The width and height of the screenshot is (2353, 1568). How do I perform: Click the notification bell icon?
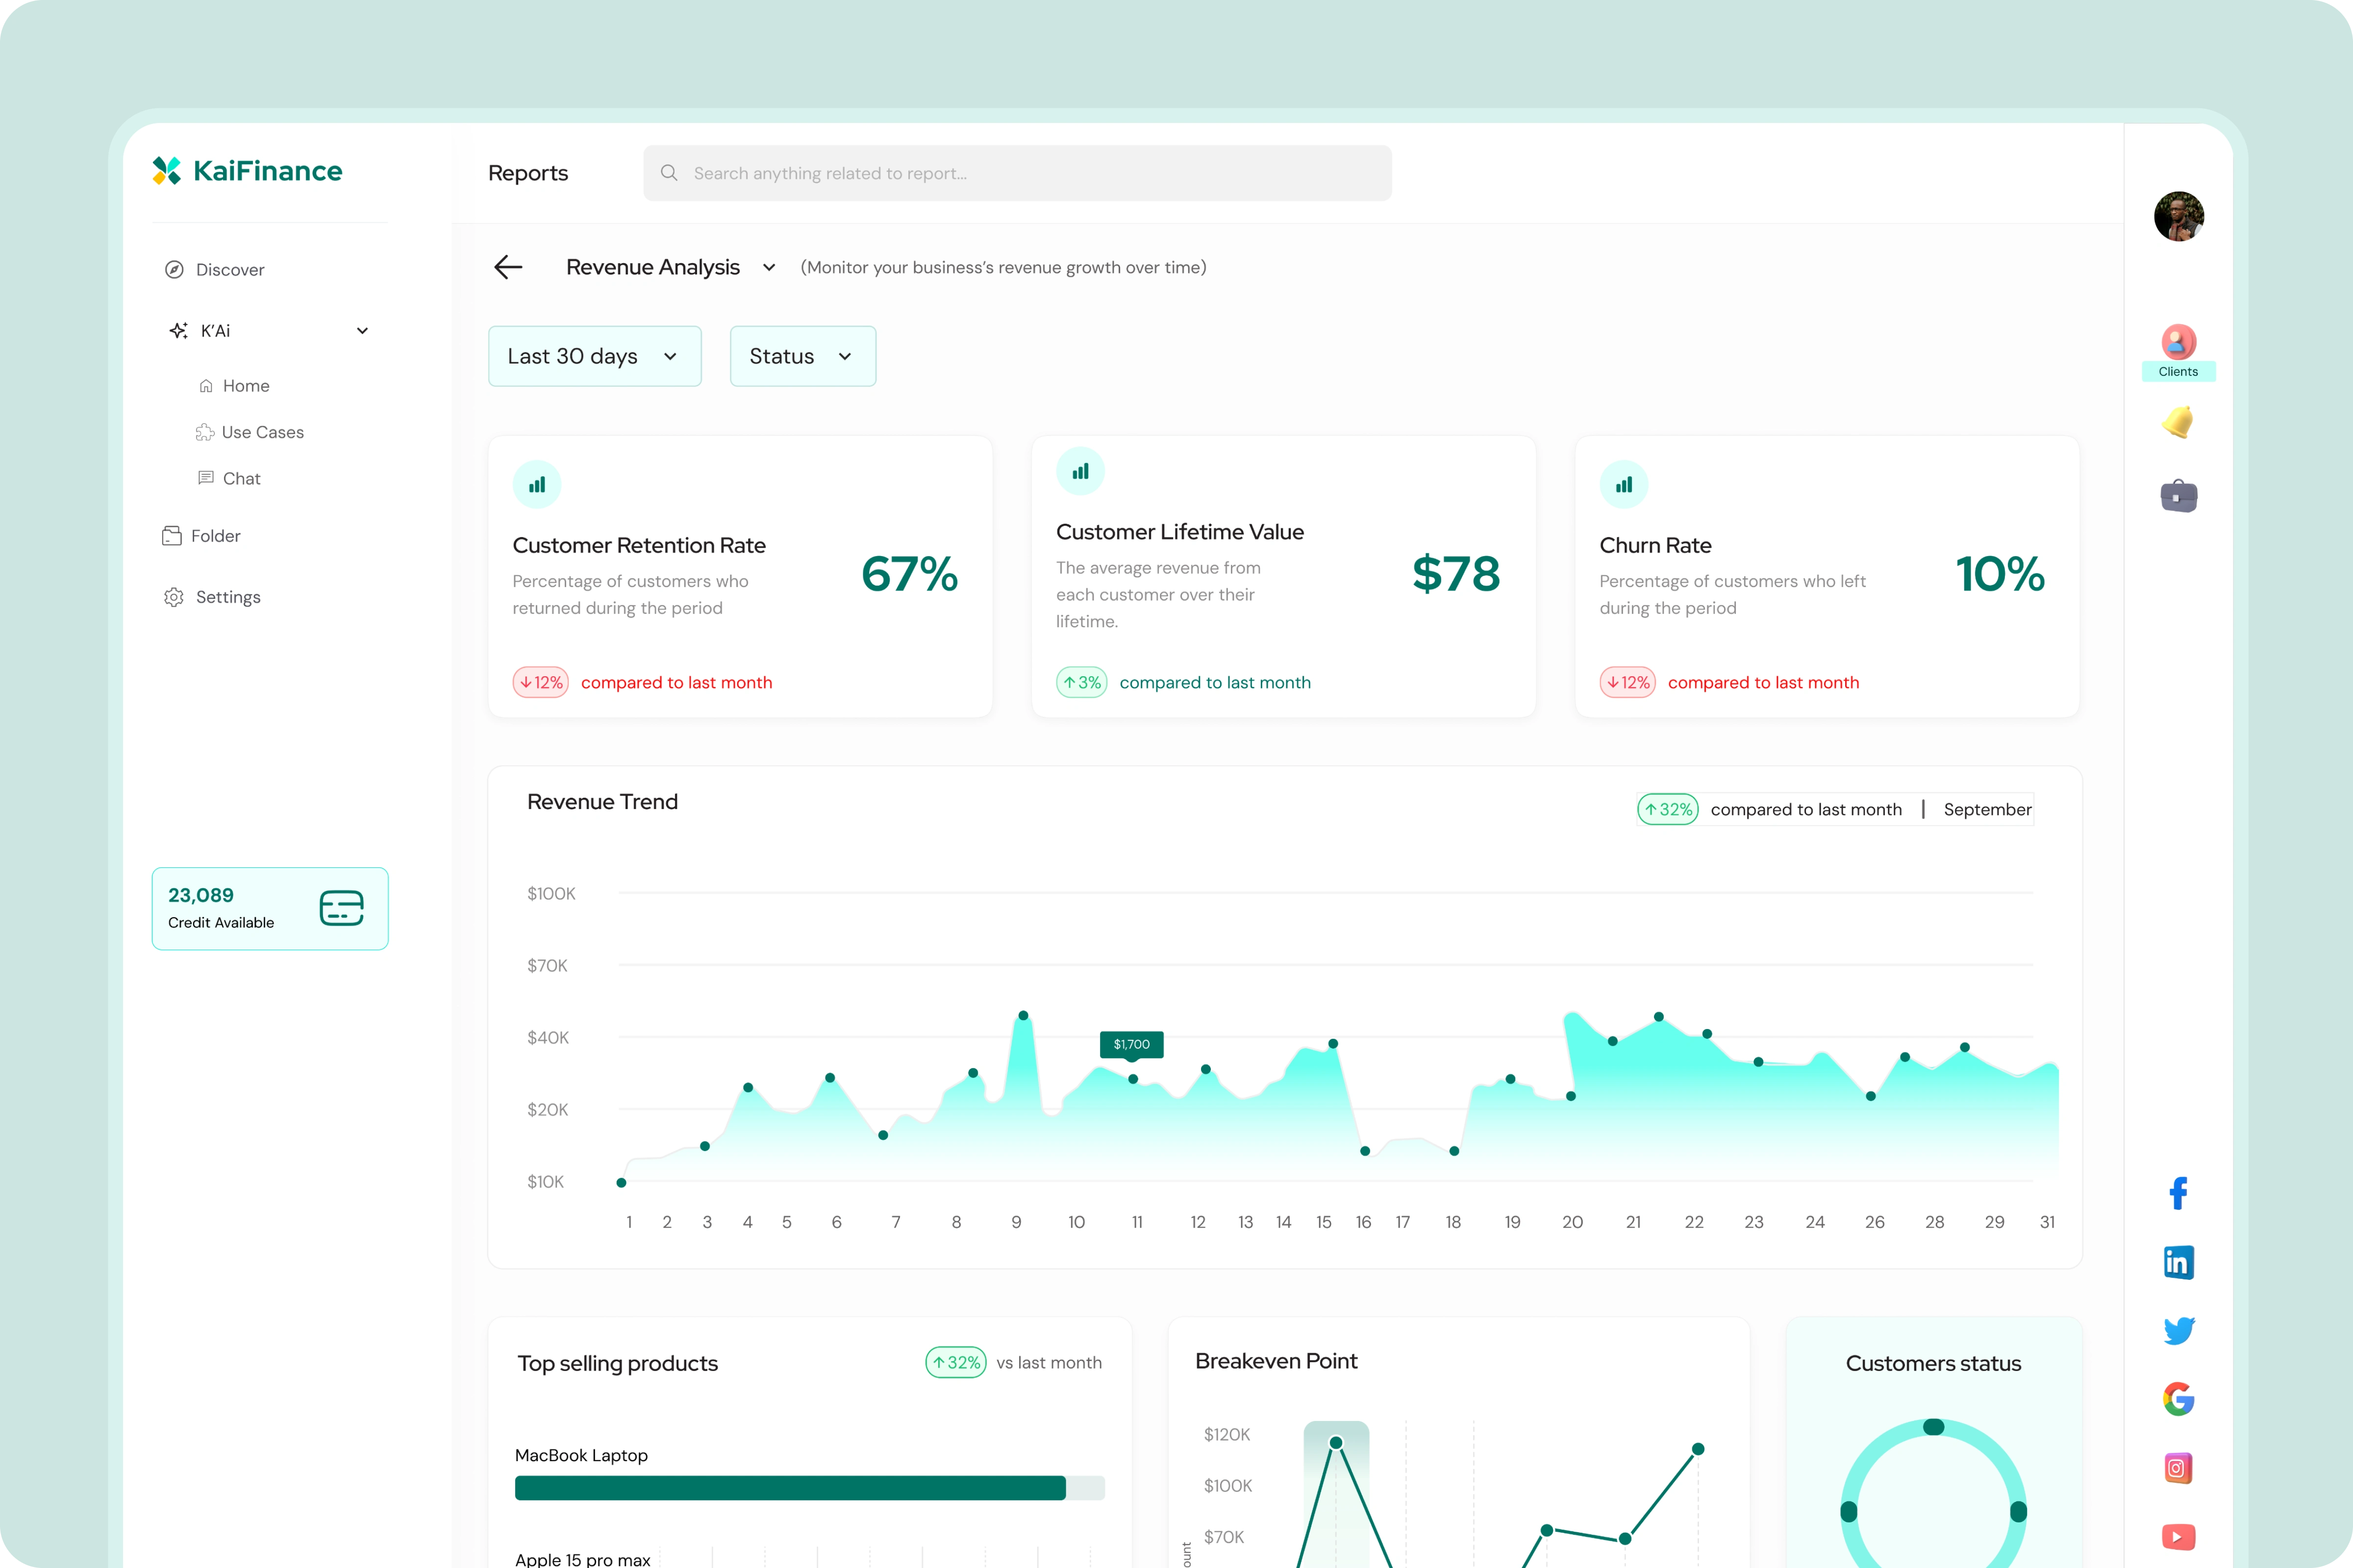pos(2178,422)
